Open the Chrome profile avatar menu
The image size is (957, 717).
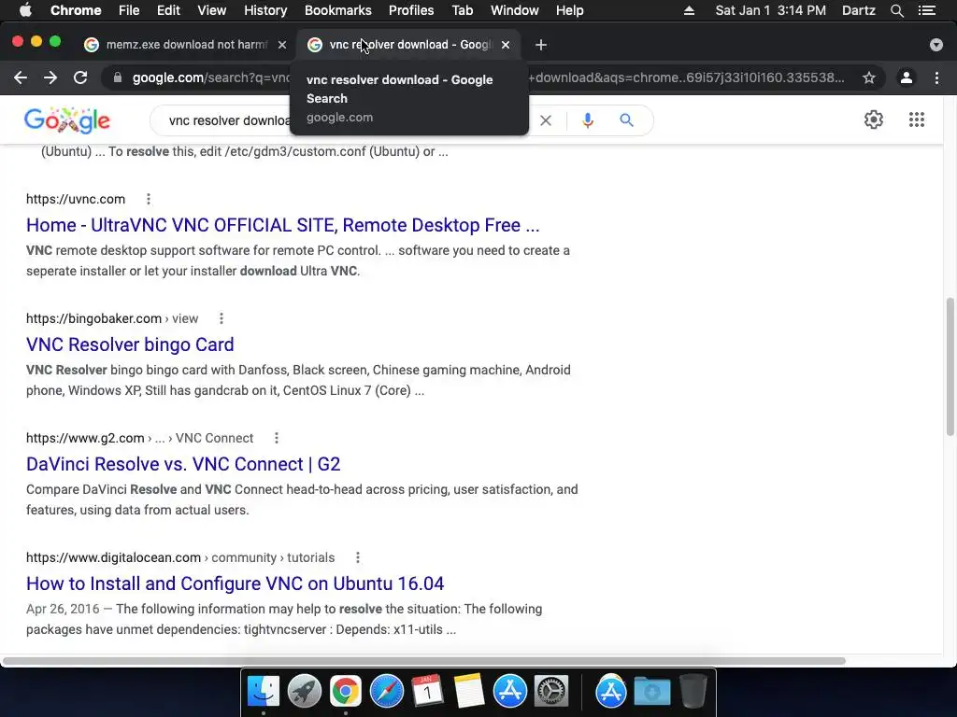[907, 77]
